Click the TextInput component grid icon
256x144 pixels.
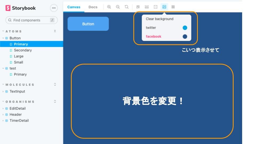(6, 91)
